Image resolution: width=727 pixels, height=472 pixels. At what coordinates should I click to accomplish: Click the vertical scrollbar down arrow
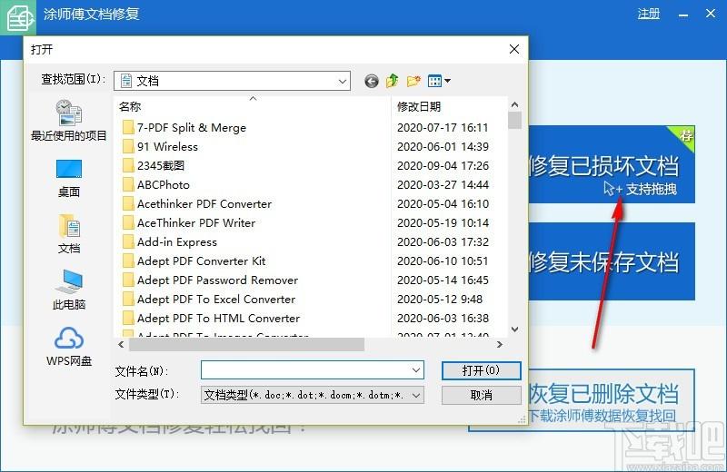coord(514,329)
